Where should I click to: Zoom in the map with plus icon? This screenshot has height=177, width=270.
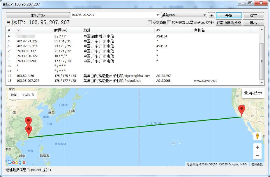257,147
